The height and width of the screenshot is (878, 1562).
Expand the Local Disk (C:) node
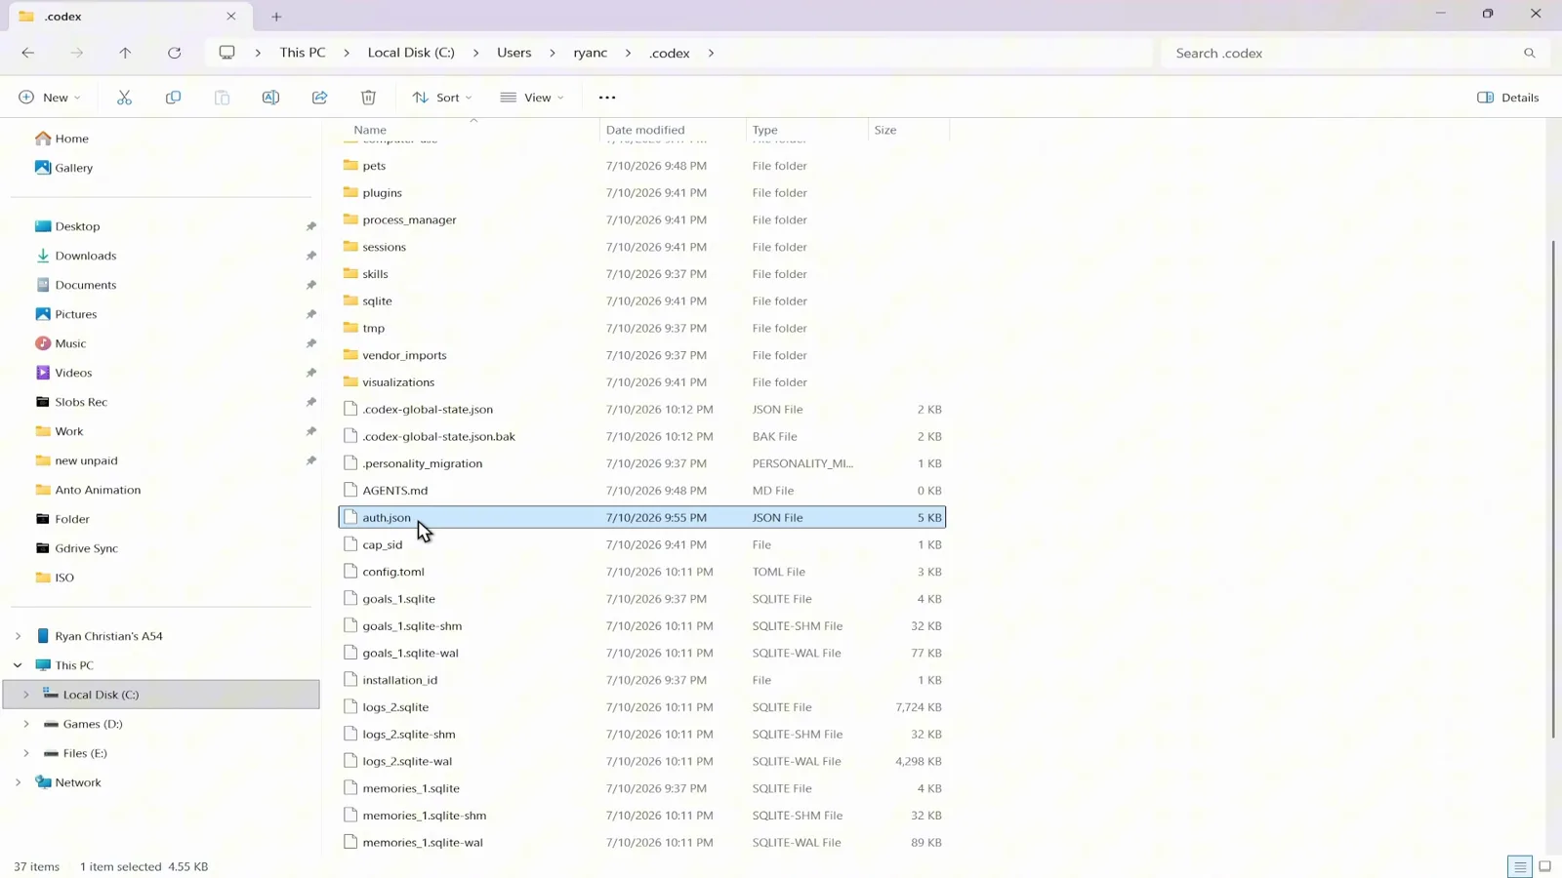click(26, 695)
